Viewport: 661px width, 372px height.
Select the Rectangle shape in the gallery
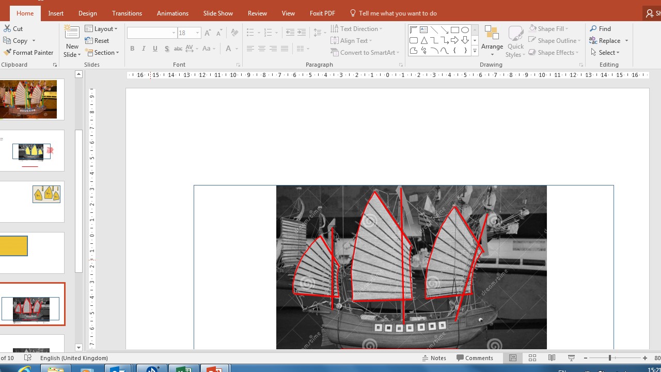(454, 30)
